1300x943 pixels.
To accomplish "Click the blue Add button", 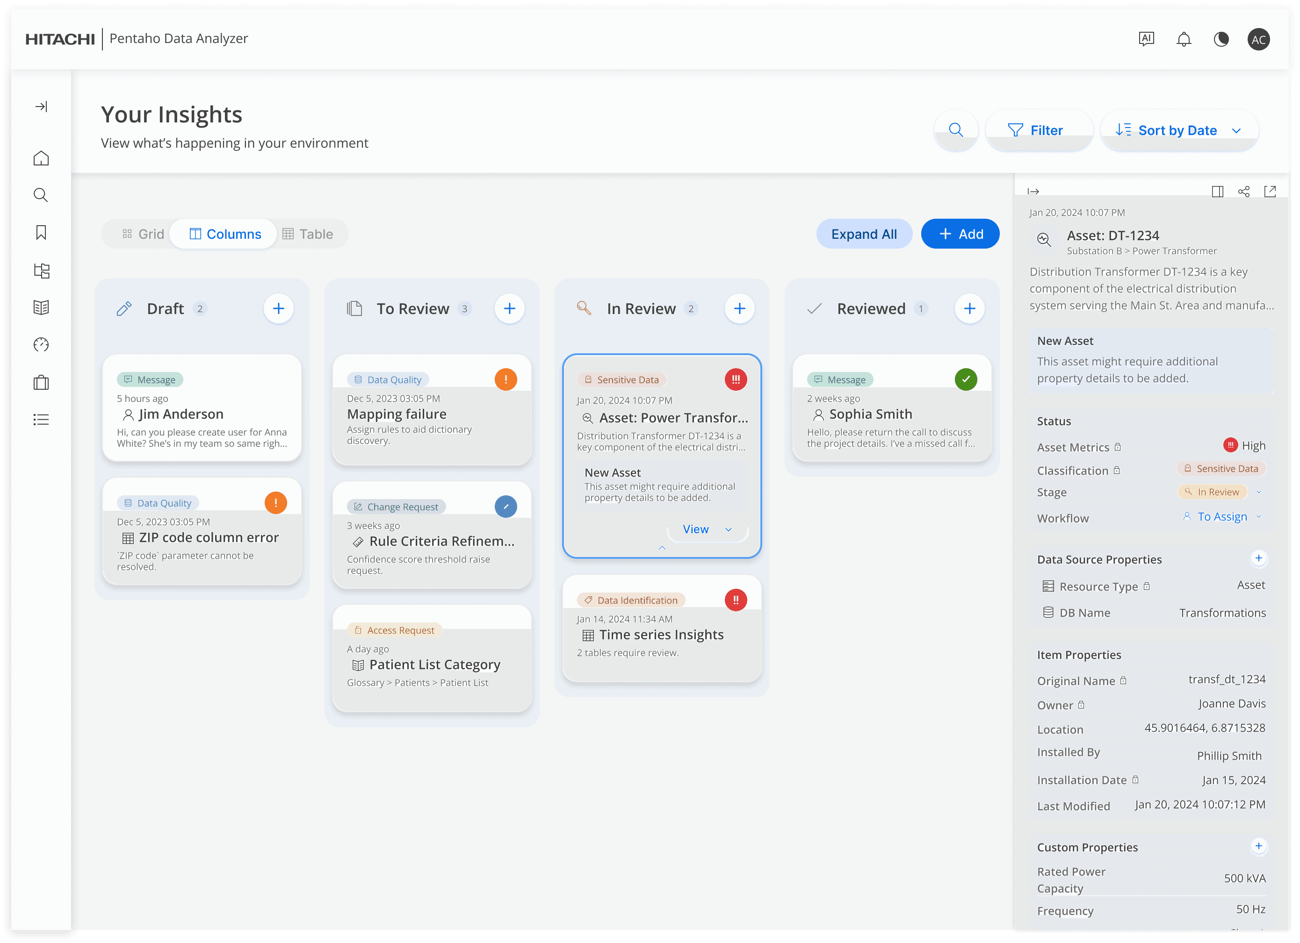I will pos(960,234).
